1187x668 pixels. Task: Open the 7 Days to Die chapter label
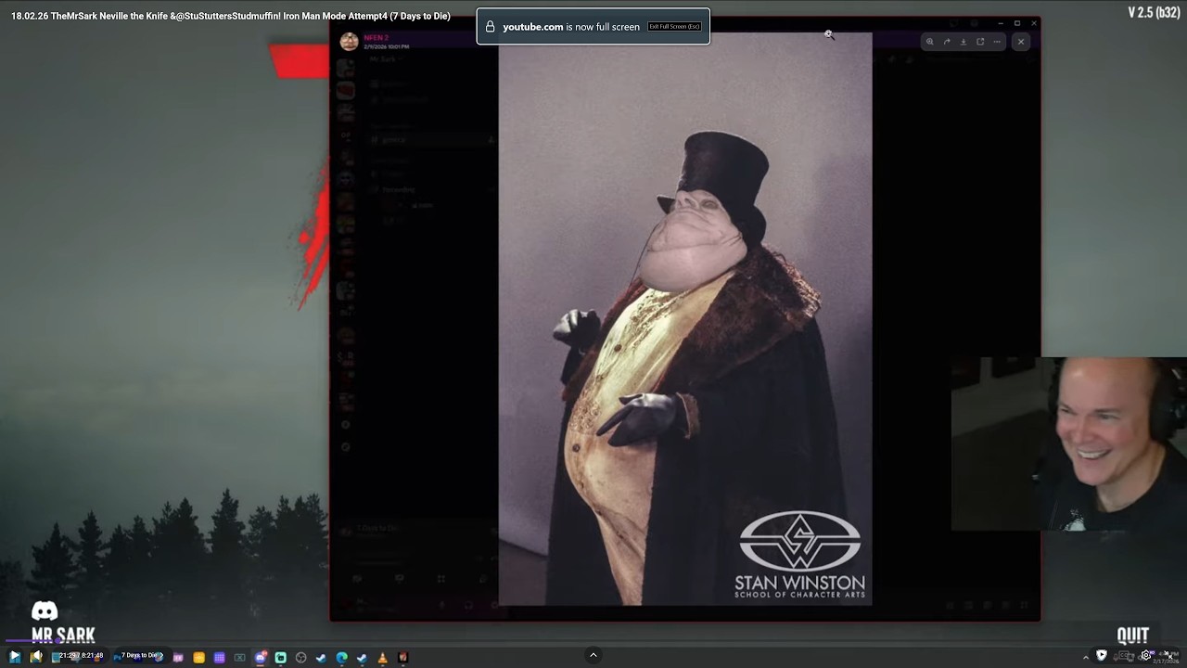142,656
